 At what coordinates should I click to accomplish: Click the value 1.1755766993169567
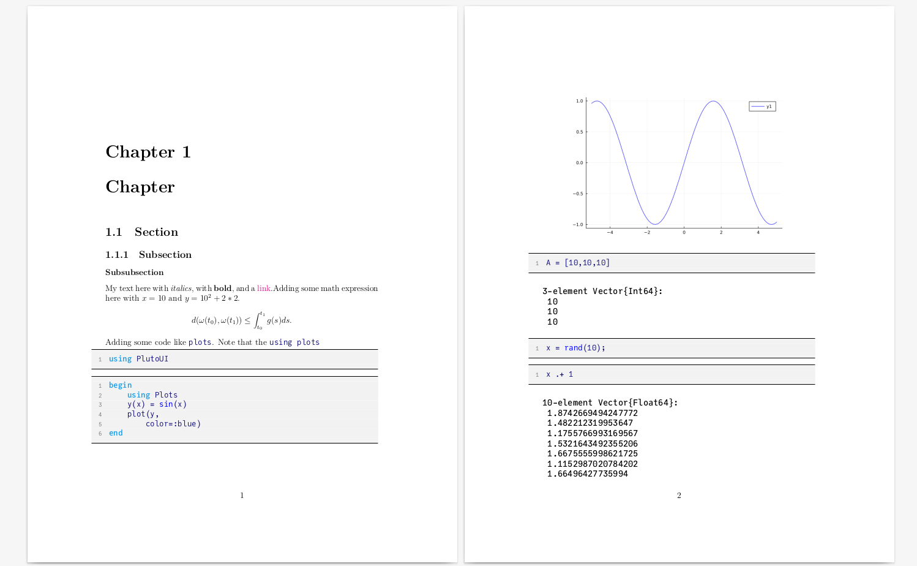593,434
